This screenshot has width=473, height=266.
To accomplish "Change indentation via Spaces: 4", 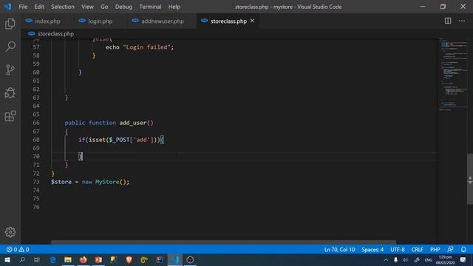I will click(x=372, y=250).
